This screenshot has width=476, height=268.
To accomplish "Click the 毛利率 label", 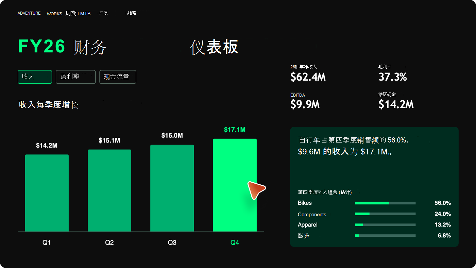I will pos(385,67).
